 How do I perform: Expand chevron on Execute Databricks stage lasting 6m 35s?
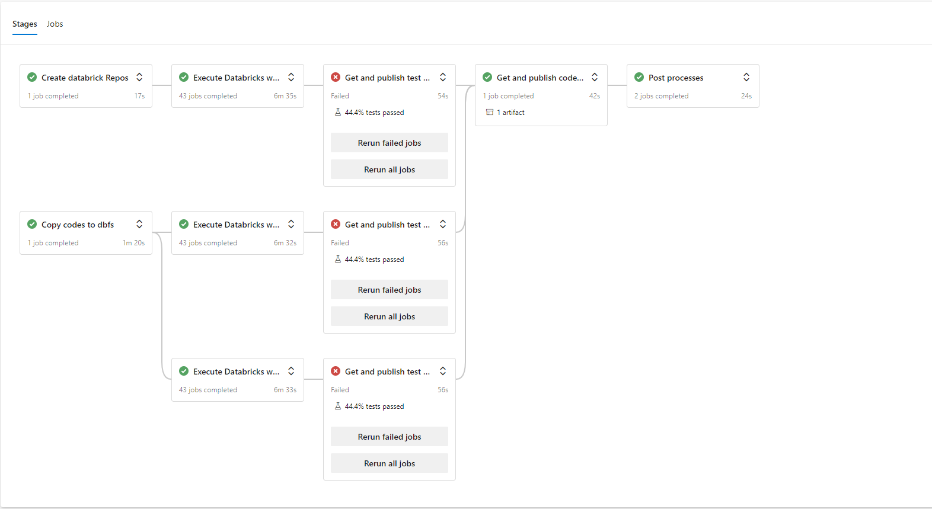(291, 78)
